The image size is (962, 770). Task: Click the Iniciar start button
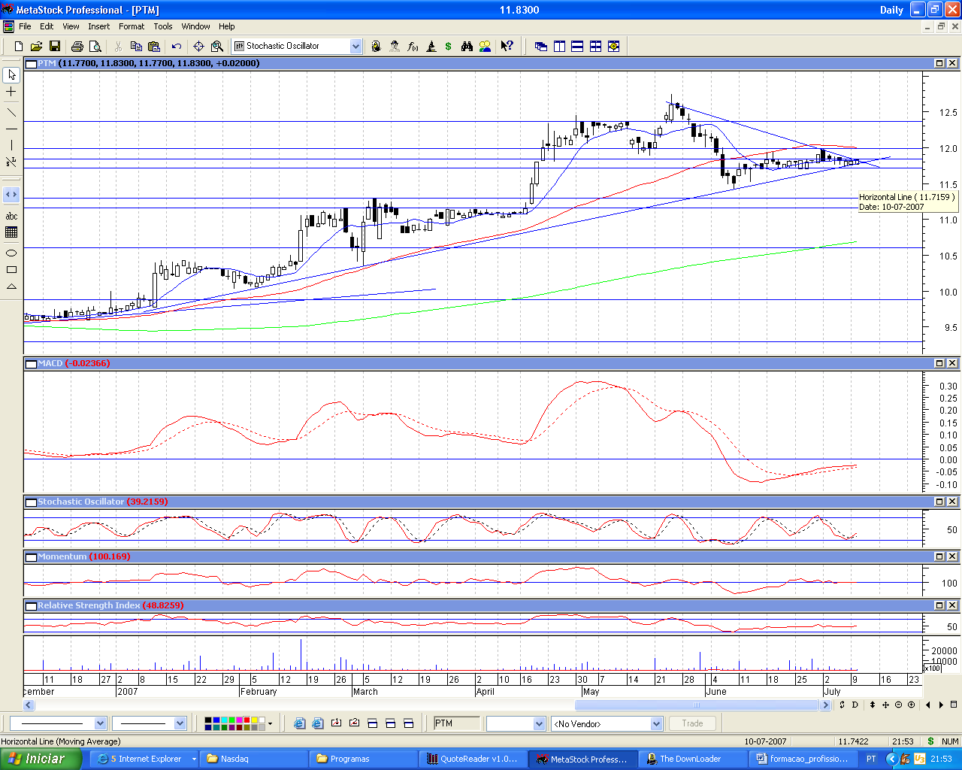pos(41,759)
